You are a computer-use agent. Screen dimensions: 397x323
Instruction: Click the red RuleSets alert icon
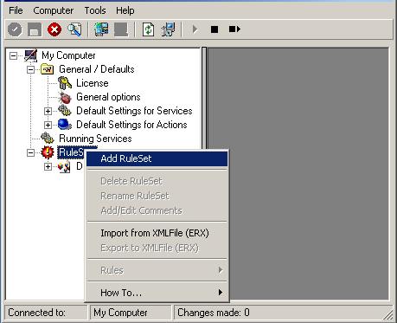click(48, 152)
